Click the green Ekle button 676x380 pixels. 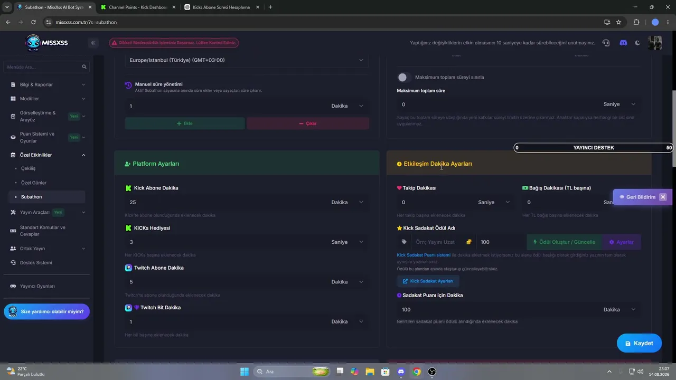click(x=185, y=123)
